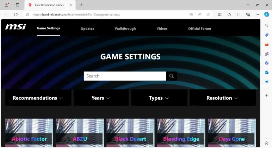Open Copilot in the sidebar
The width and height of the screenshot is (272, 148).
(x=267, y=14)
